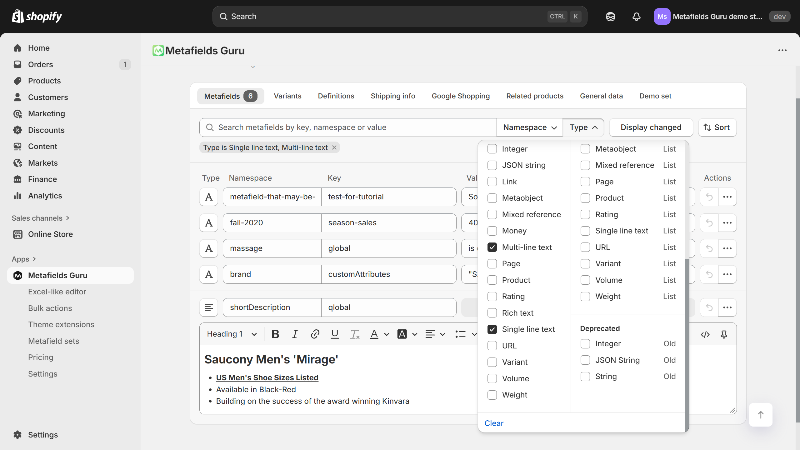Open the HTML code view icon

[705, 335]
